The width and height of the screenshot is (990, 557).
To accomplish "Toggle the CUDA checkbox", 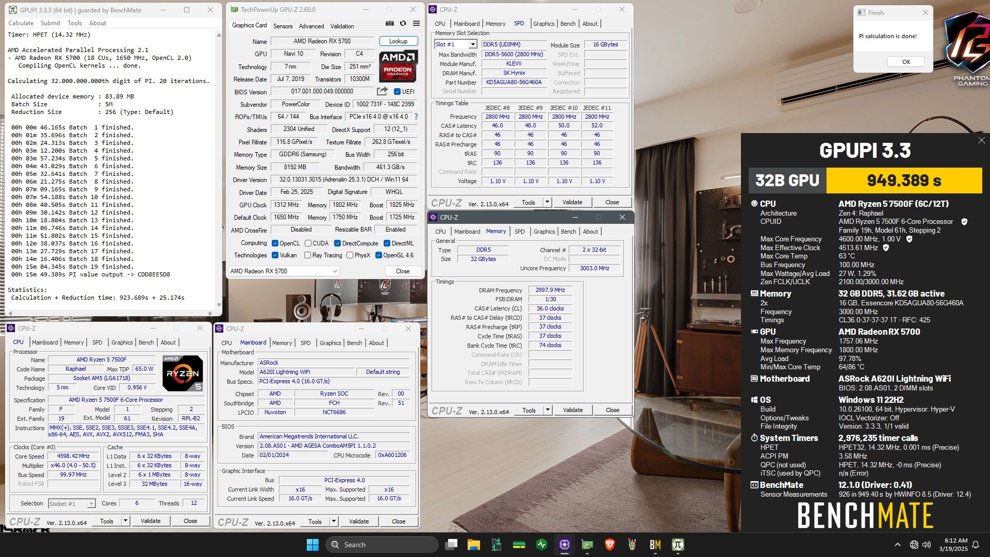I will pyautogui.click(x=308, y=243).
